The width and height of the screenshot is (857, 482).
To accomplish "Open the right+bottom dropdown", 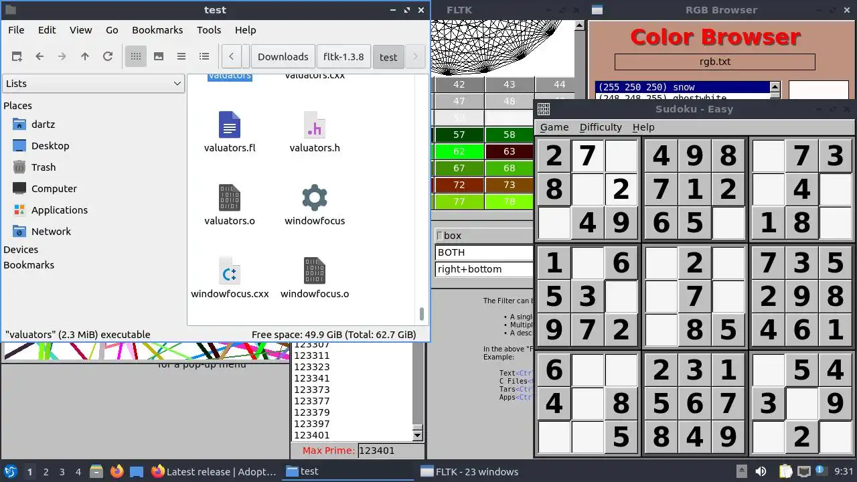I will 484,269.
